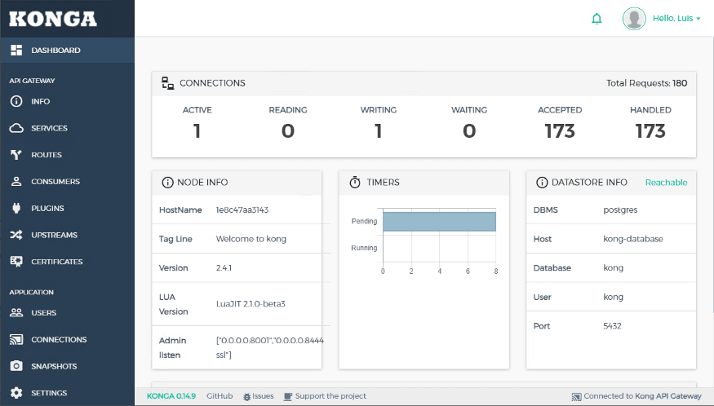Click the Reachable status label
Screen dimensions: 714x406
666,183
